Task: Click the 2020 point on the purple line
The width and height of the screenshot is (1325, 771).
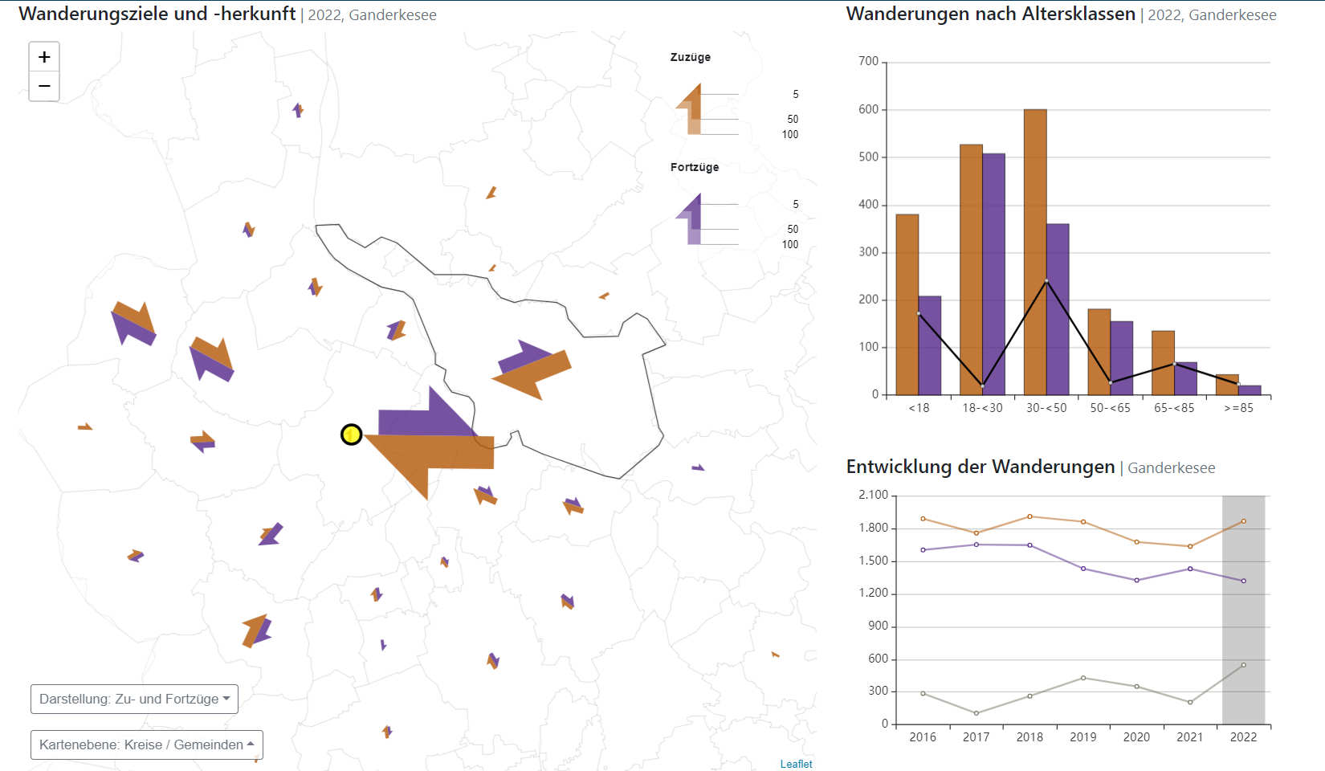Action: coord(1136,580)
